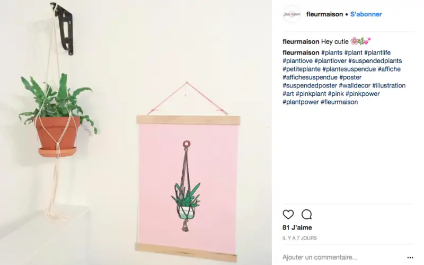Open the #plantesuspendue hashtag

(349, 69)
